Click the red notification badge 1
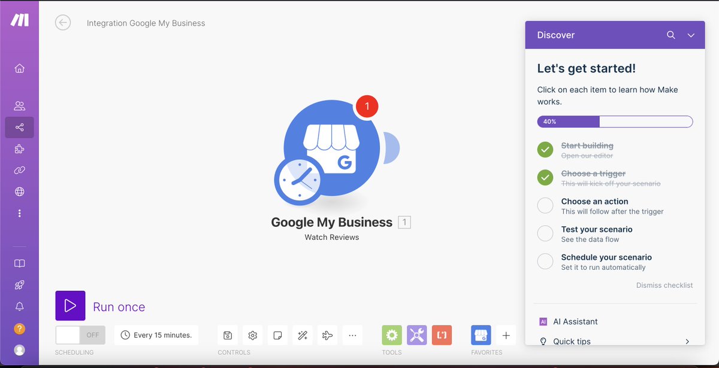The image size is (719, 368). [367, 107]
